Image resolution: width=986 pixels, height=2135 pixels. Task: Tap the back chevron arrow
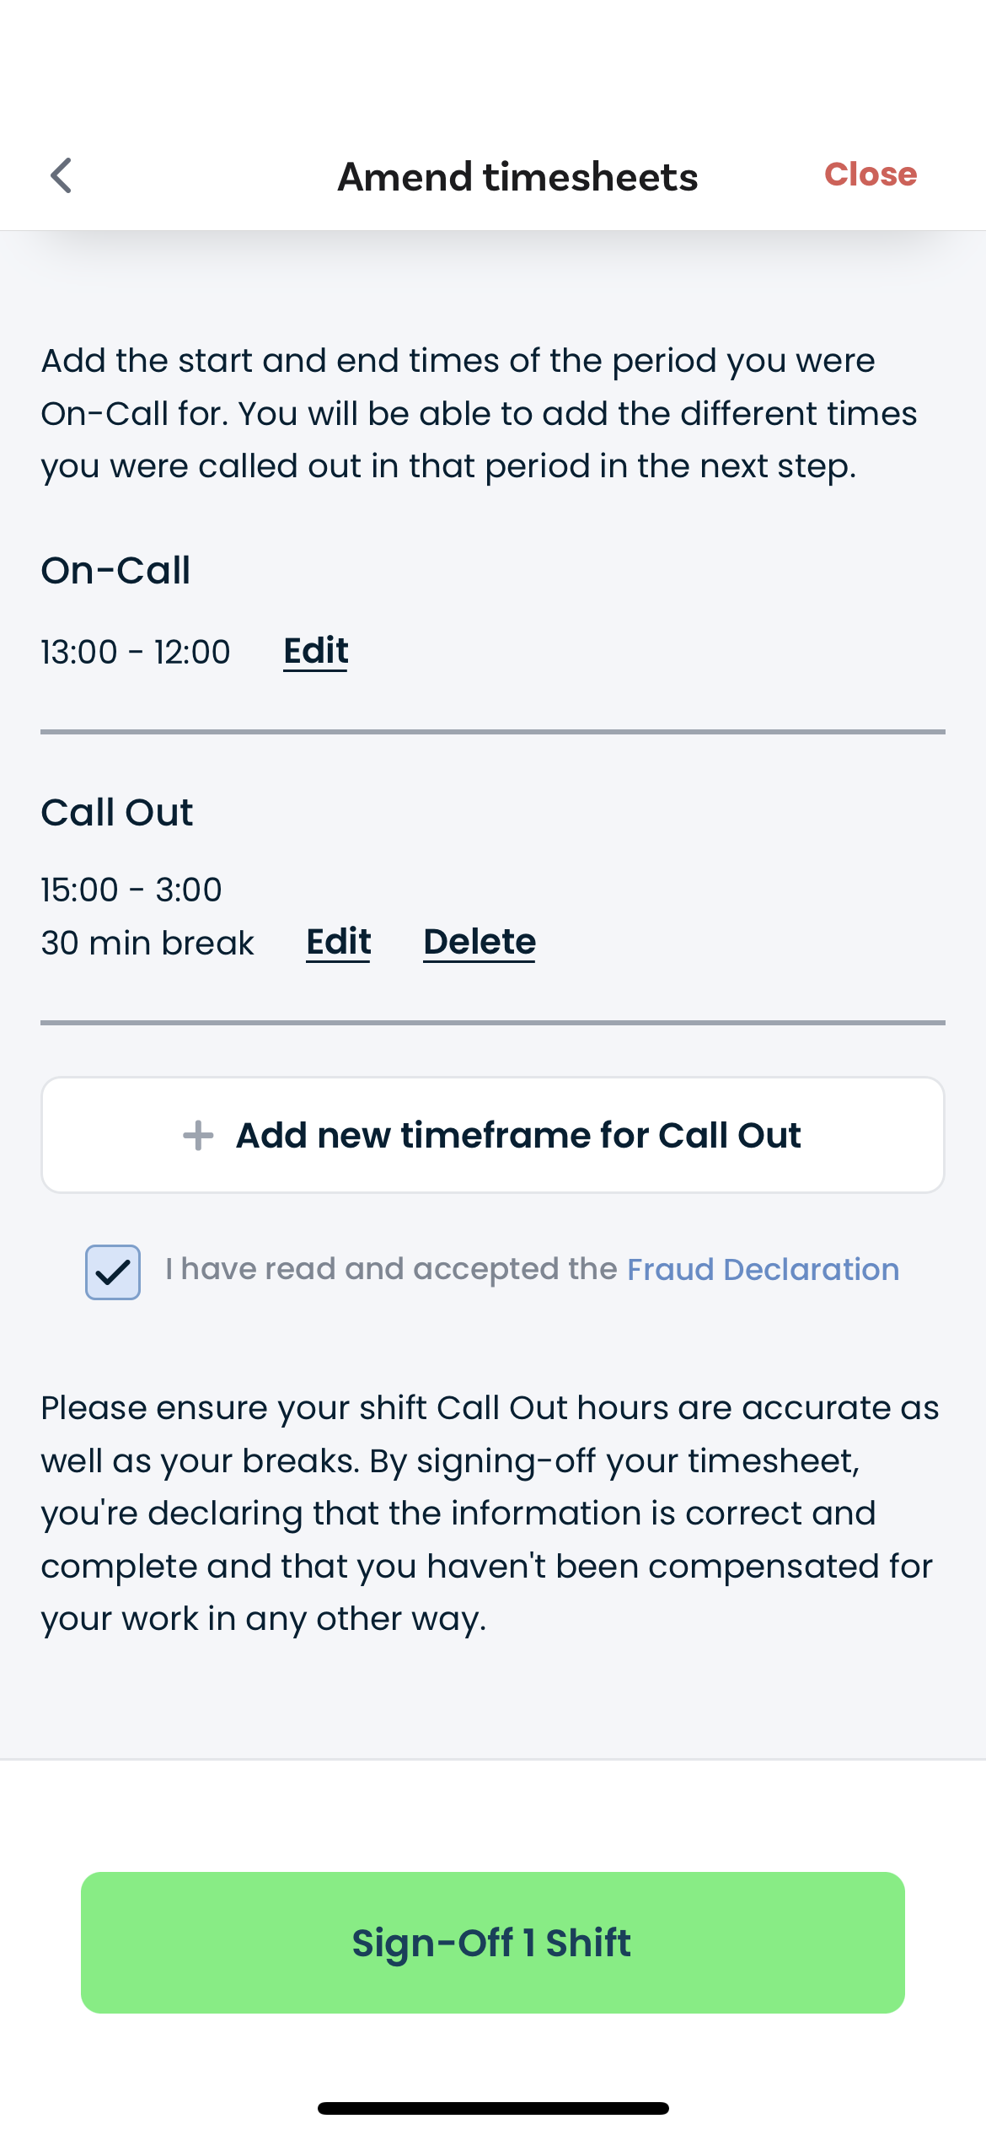pyautogui.click(x=62, y=175)
